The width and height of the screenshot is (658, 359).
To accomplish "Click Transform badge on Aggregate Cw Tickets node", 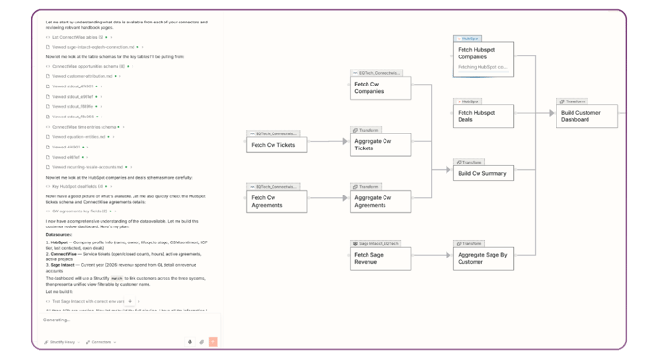I will click(x=366, y=130).
